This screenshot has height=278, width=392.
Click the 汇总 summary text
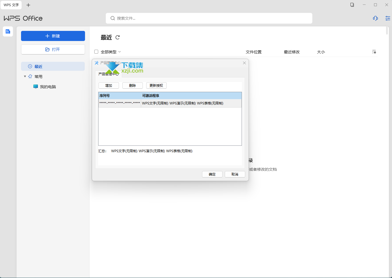pos(145,151)
